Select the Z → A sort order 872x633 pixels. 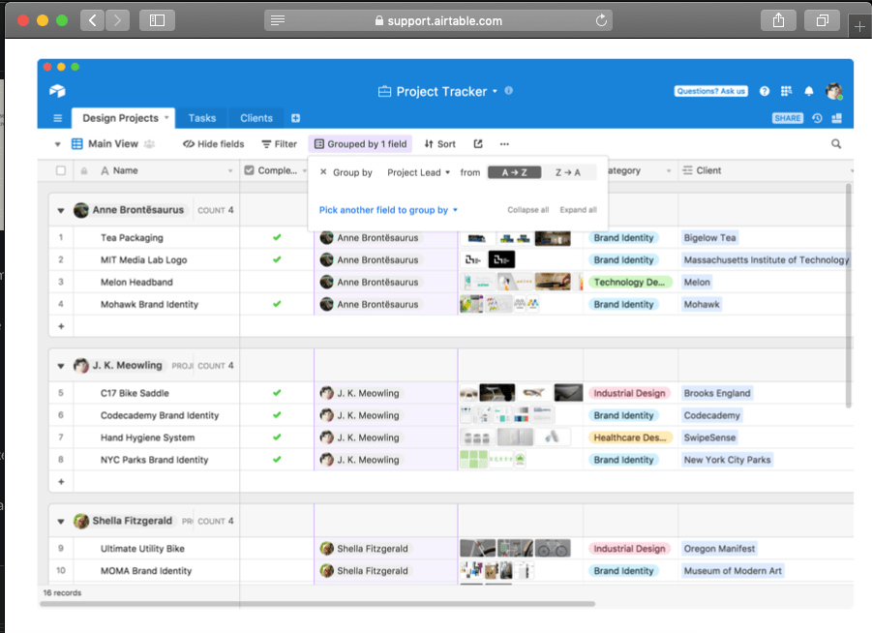(568, 172)
